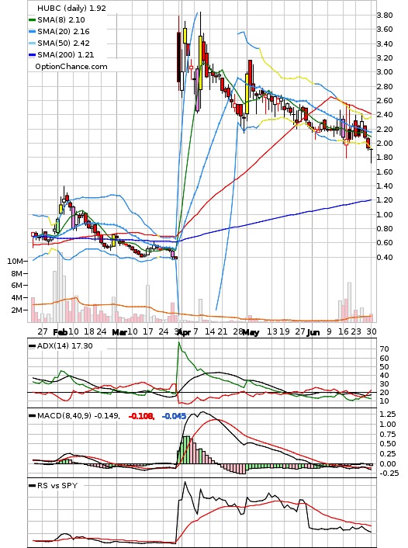Click the blue MACD value -0.045
Image resolution: width=408 pixels, height=548 pixels.
(x=174, y=416)
